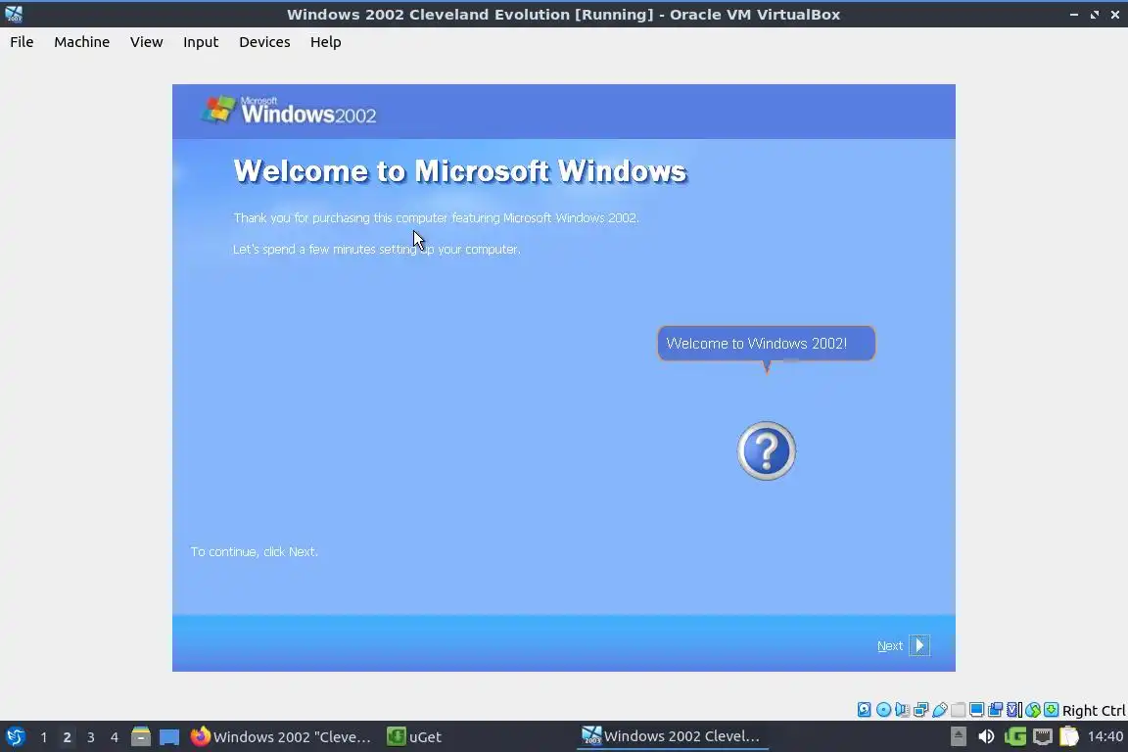Open the USB devices status icon
This screenshot has width=1128, height=752.
[x=940, y=710]
